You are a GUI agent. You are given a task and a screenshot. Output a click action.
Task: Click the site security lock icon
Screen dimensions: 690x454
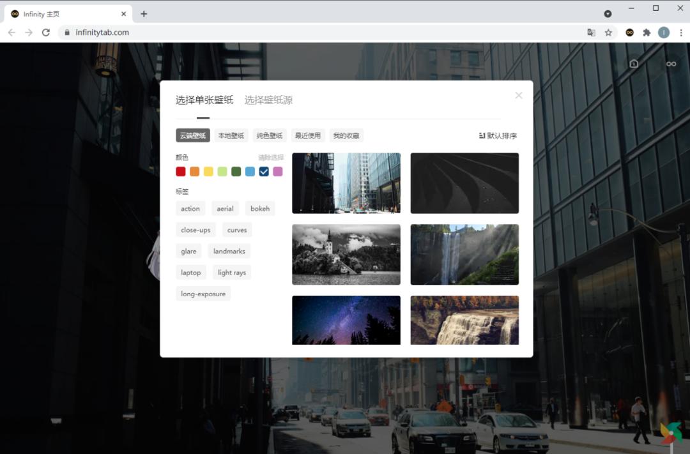(68, 31)
